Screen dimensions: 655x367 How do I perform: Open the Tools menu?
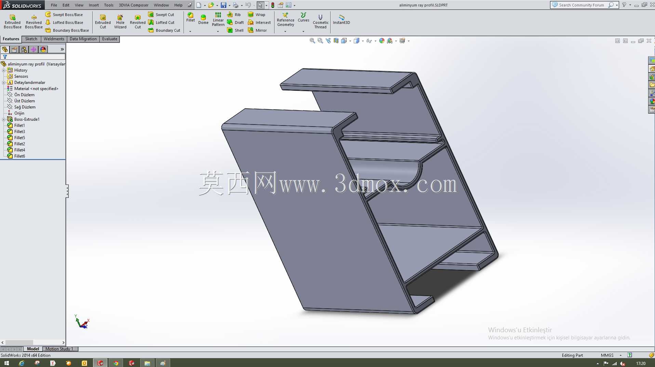tap(109, 5)
